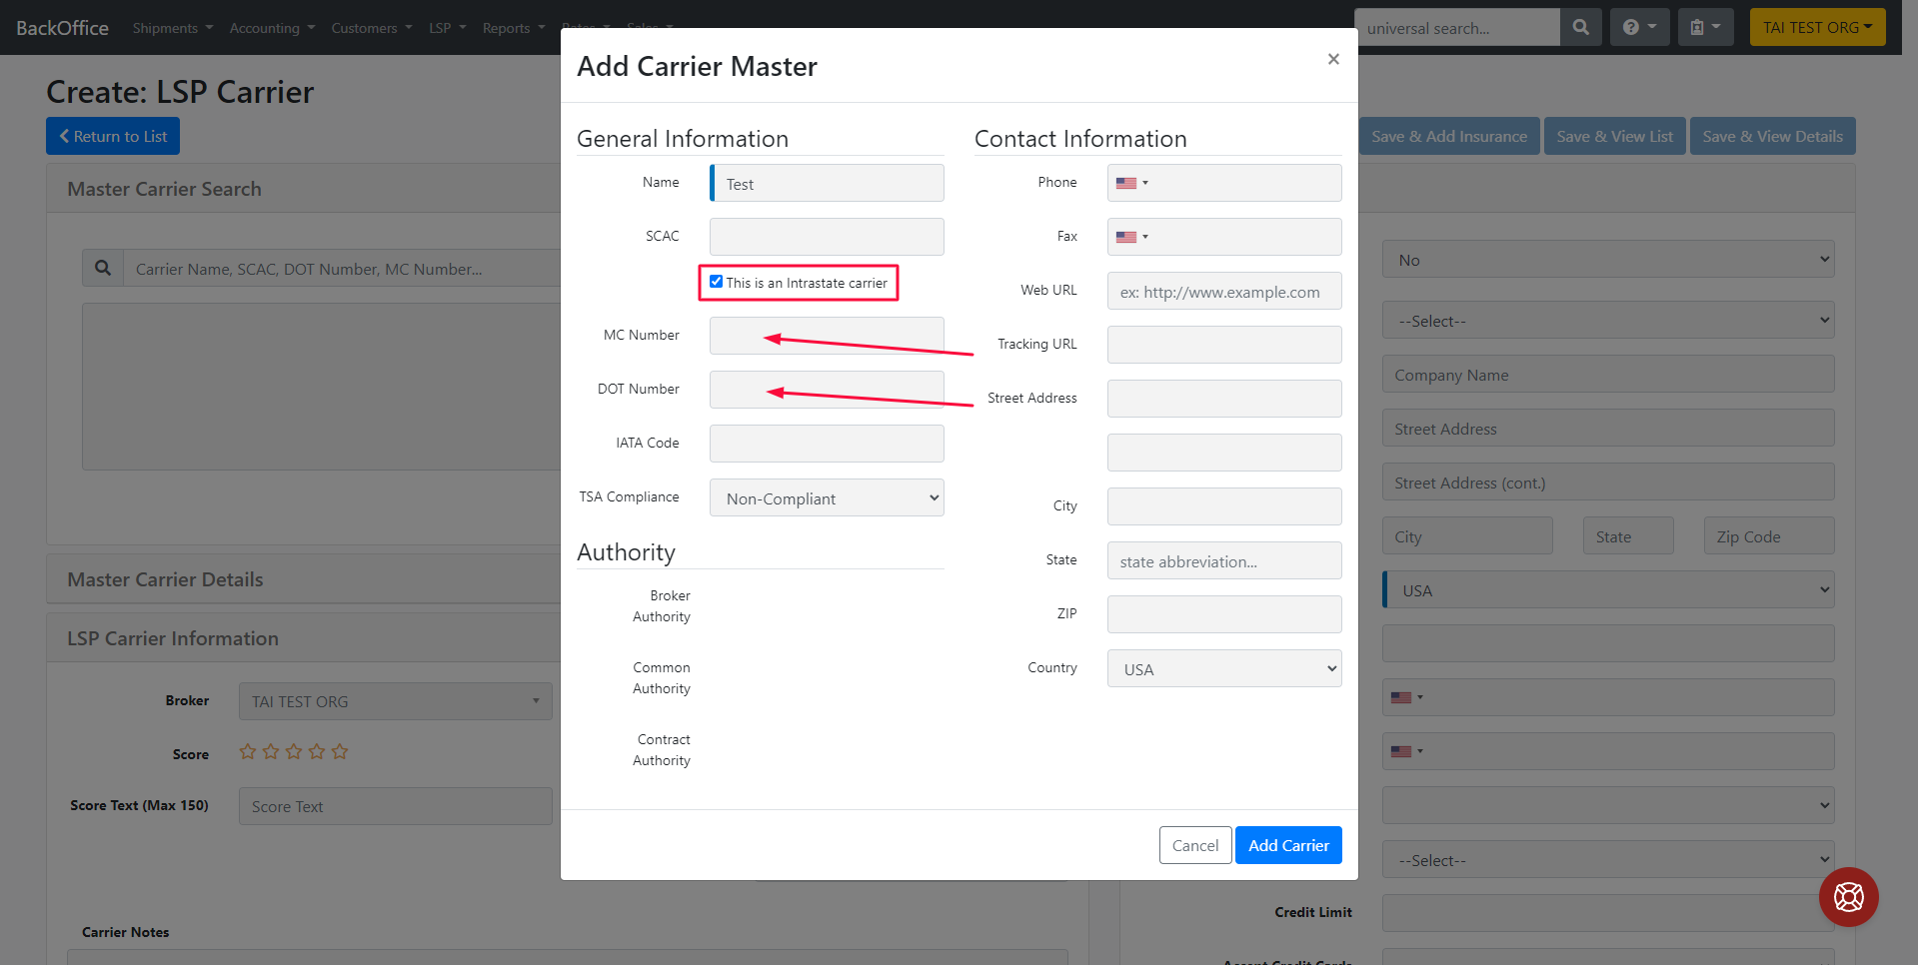Click the Add Carrier button

(x=1287, y=845)
